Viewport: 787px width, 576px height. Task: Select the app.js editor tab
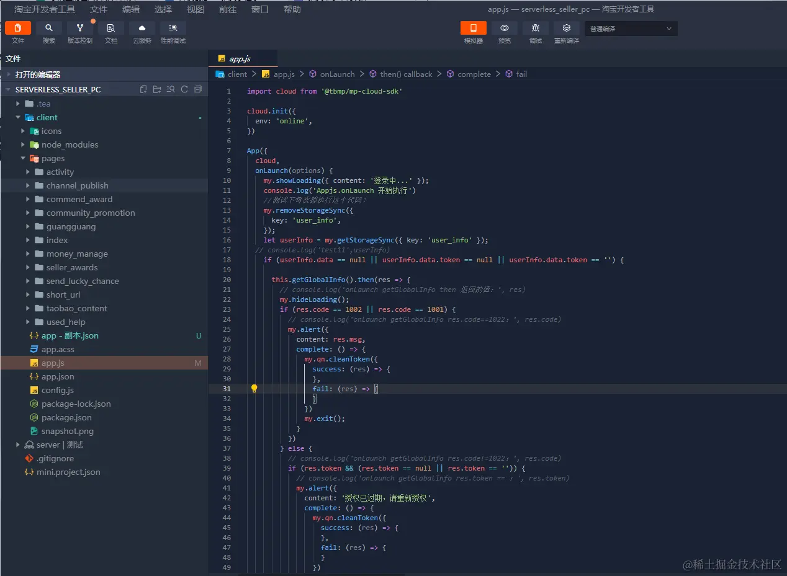coord(240,59)
